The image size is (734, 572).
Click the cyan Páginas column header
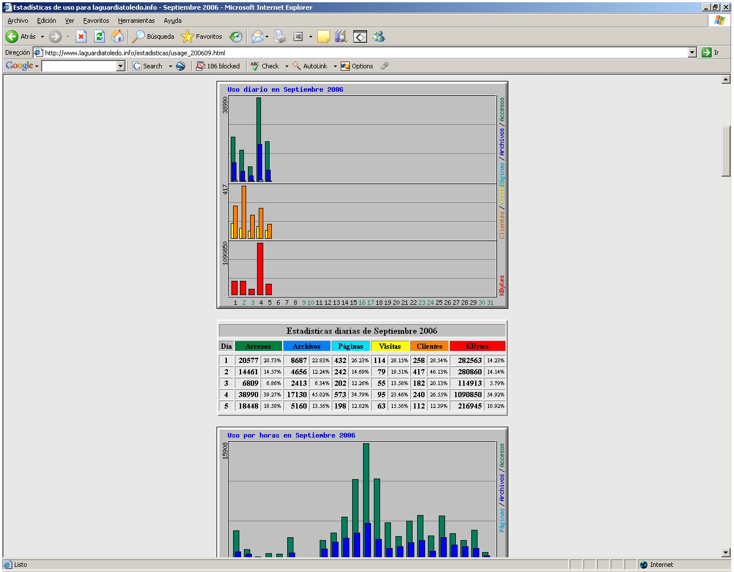350,346
